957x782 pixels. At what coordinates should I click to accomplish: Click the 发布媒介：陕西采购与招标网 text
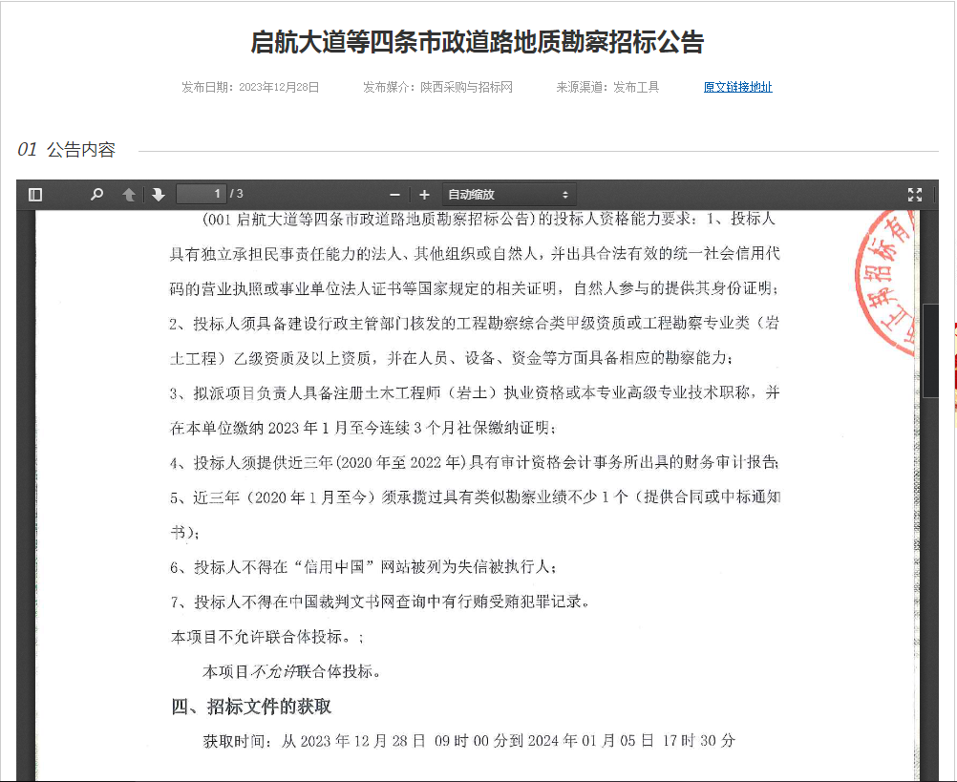tap(437, 87)
